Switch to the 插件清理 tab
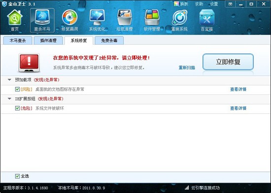The height and width of the screenshot is (193, 271). click(48, 40)
